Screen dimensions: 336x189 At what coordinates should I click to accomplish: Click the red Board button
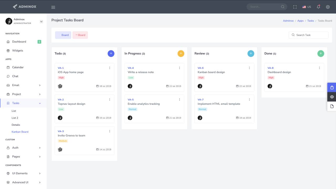(x=80, y=35)
